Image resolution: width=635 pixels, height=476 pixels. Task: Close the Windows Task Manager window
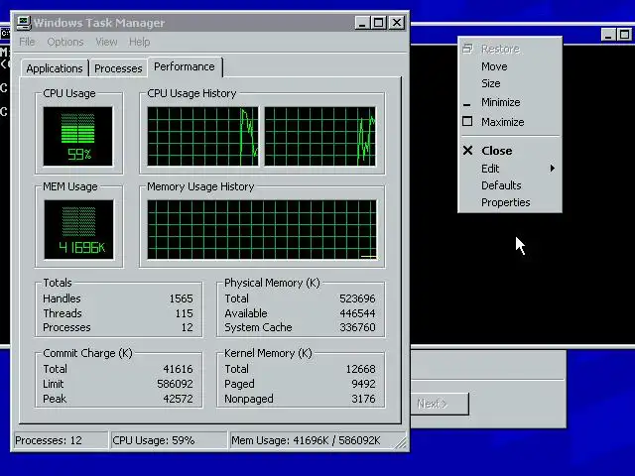(x=397, y=23)
